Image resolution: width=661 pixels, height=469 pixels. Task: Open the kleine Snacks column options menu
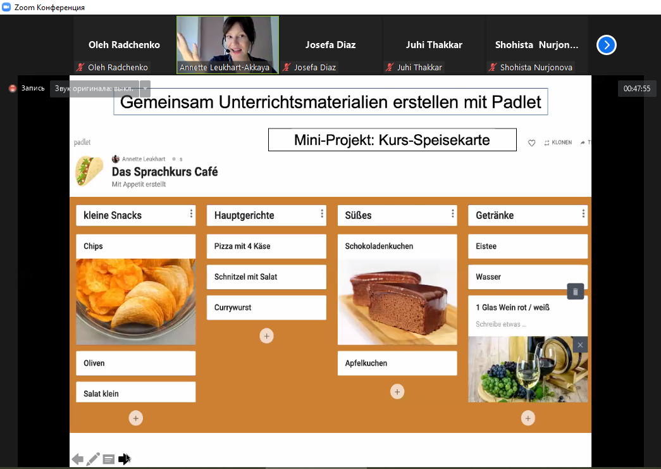coord(191,215)
